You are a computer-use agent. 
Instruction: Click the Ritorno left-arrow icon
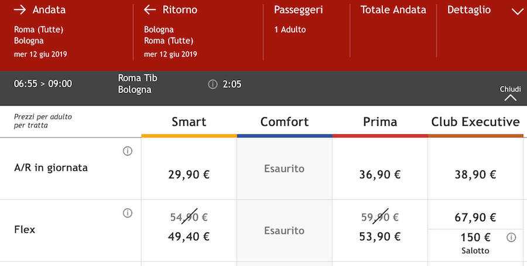(150, 10)
